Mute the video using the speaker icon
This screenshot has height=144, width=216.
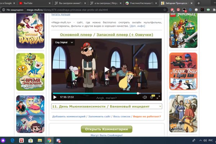pyautogui.click(x=145, y=97)
